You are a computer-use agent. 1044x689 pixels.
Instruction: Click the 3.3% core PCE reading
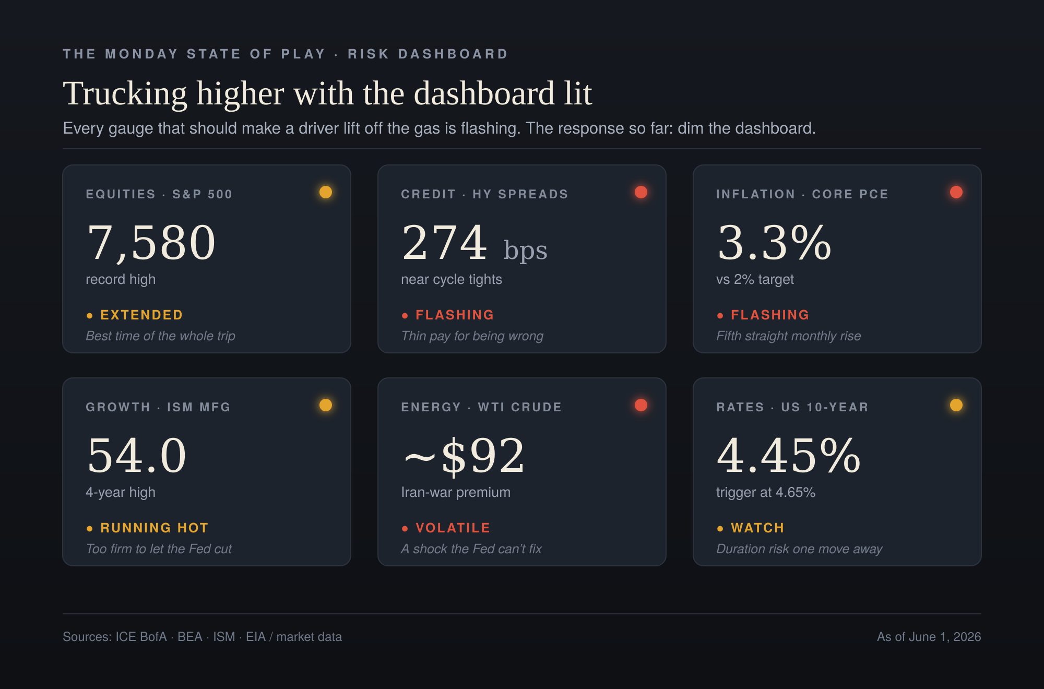774,242
